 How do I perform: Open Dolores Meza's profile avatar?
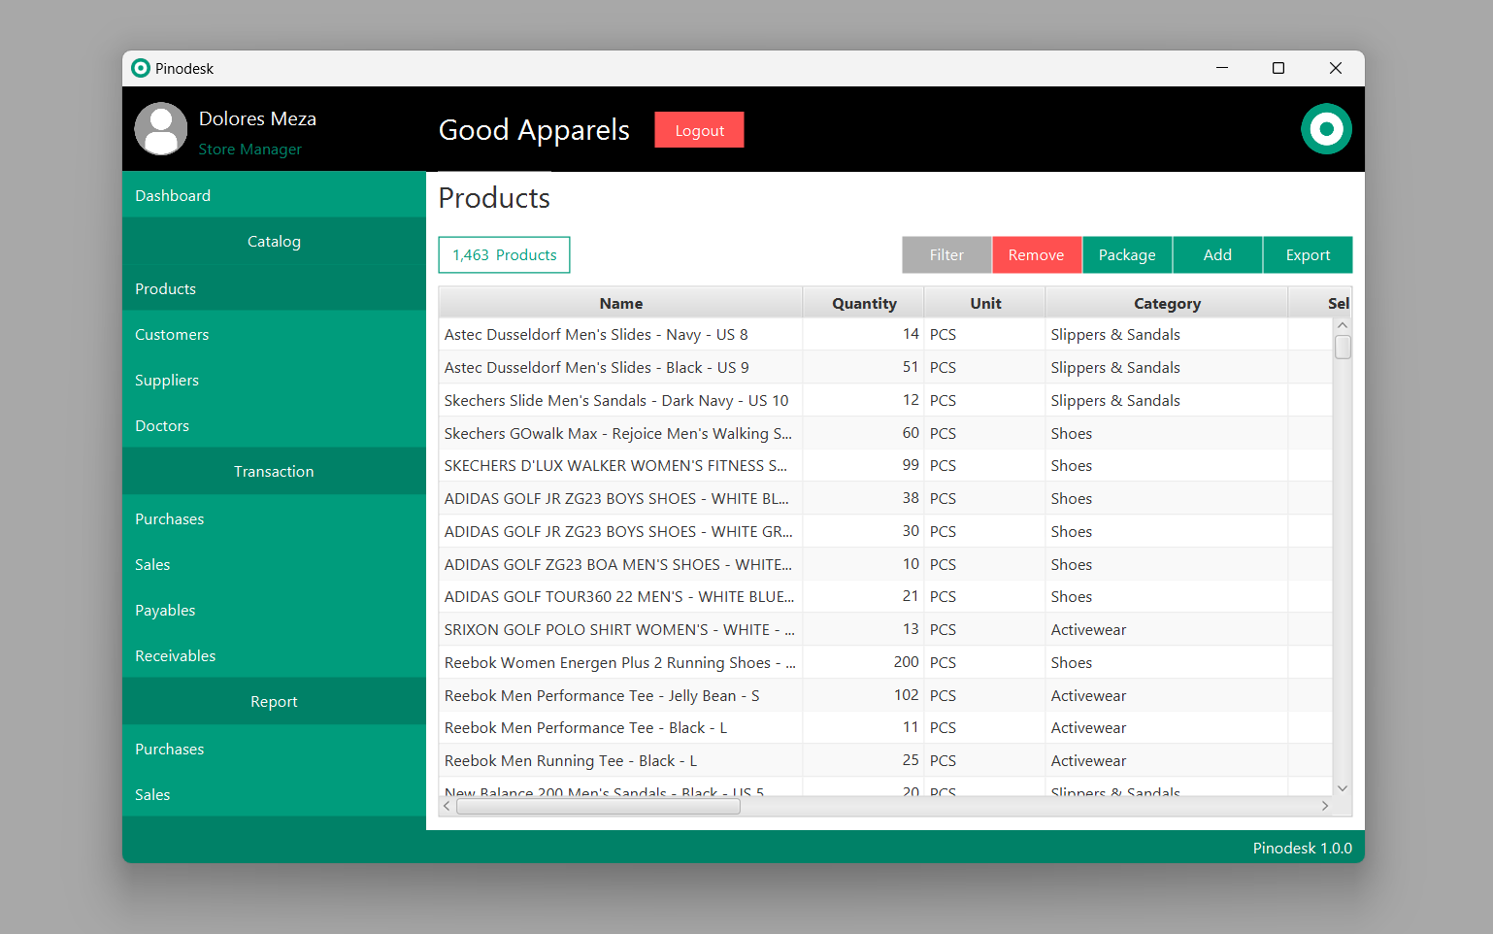point(161,128)
